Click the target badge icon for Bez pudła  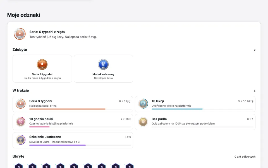[143, 122]
